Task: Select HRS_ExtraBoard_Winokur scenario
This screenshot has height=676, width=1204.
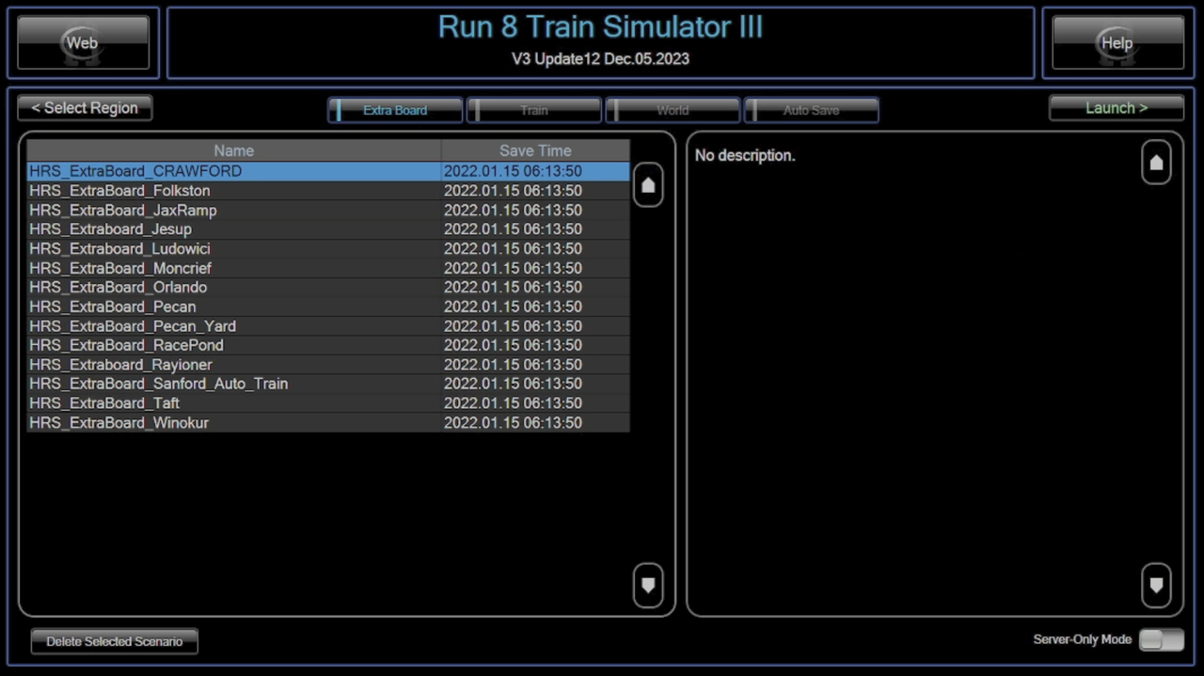Action: click(x=328, y=423)
